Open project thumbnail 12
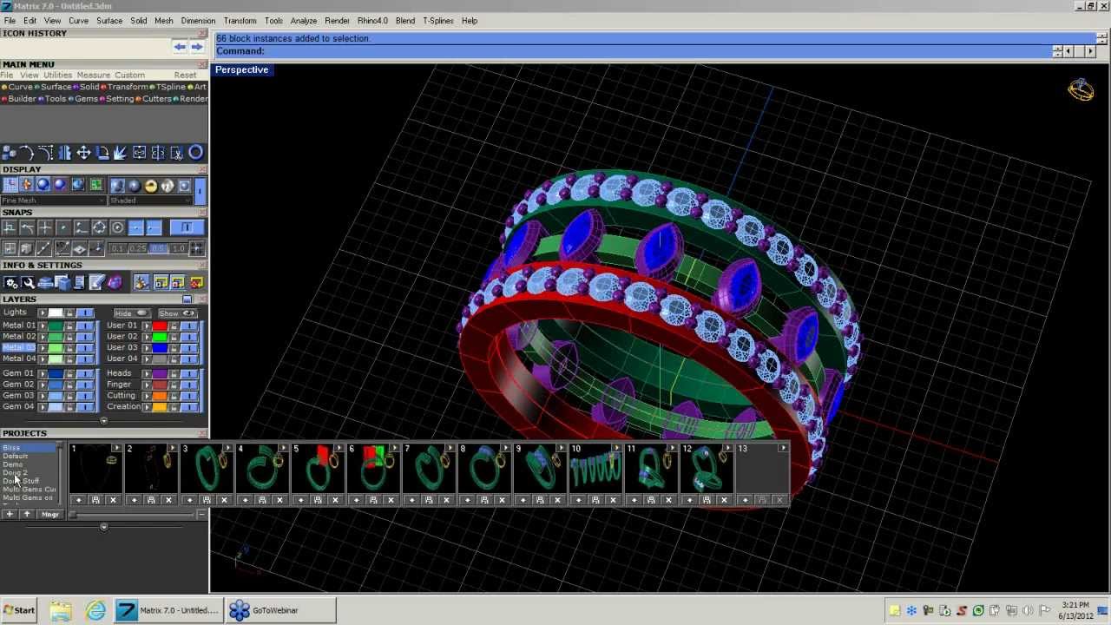Image resolution: width=1111 pixels, height=625 pixels. coord(707,469)
